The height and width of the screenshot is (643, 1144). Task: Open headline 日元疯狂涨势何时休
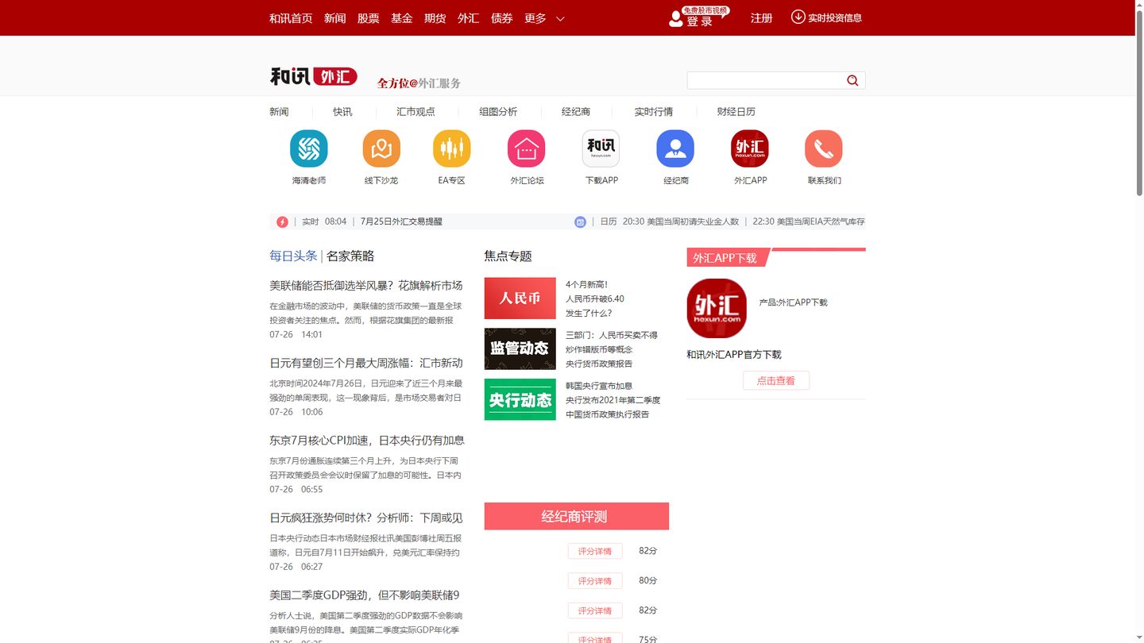coord(366,518)
